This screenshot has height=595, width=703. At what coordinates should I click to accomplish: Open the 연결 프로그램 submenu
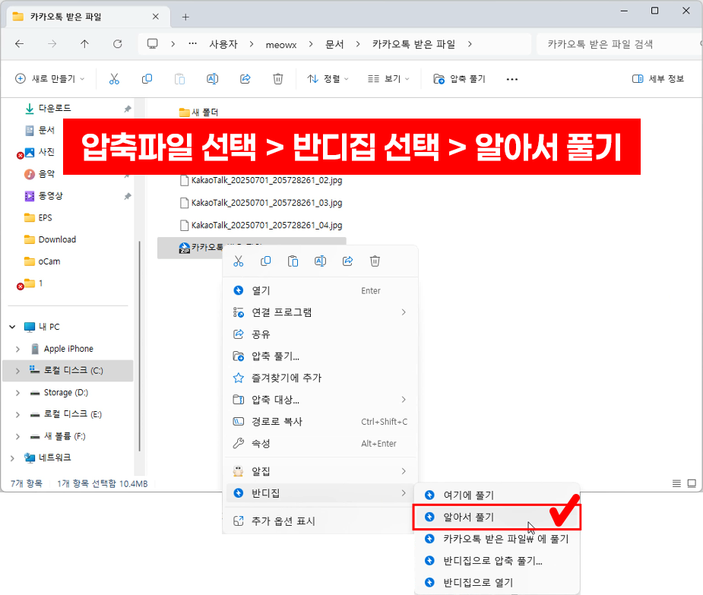coord(320,312)
